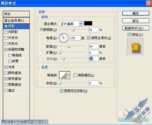Enable the 纹理 texture checkbox
The height and width of the screenshot is (125, 152).
(10, 61)
